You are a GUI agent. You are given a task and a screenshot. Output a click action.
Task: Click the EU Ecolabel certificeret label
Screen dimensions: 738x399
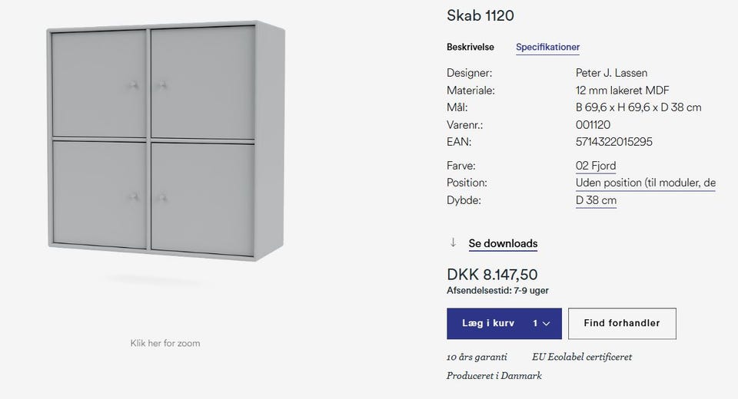(x=582, y=357)
